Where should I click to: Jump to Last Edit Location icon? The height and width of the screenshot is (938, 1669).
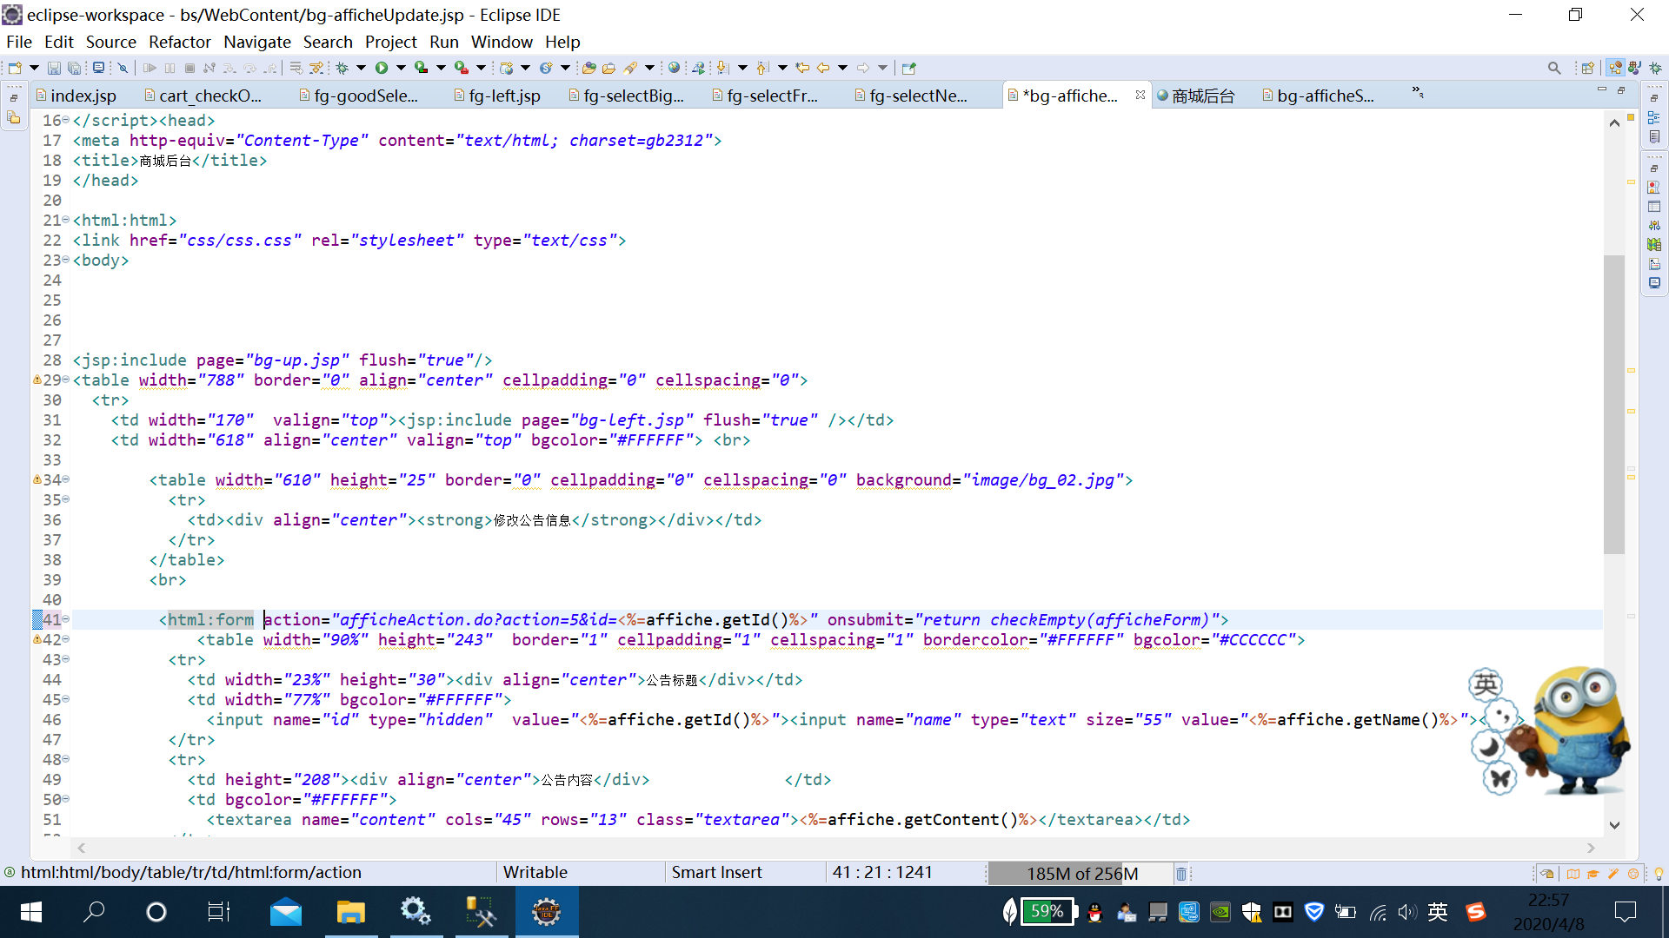pos(802,68)
